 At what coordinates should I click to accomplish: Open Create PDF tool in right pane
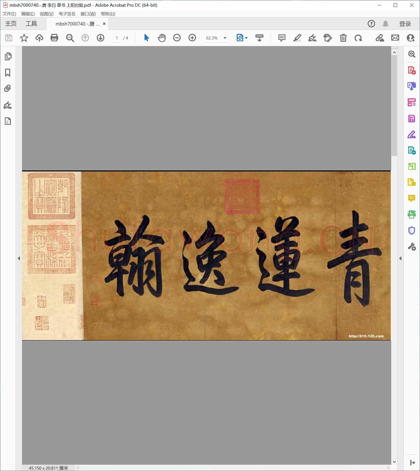(412, 70)
